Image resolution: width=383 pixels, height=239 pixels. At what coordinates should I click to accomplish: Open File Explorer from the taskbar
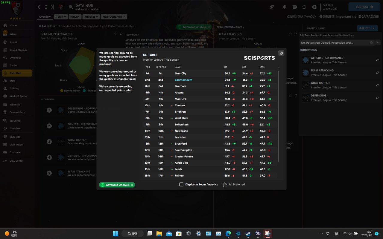tap(159, 234)
